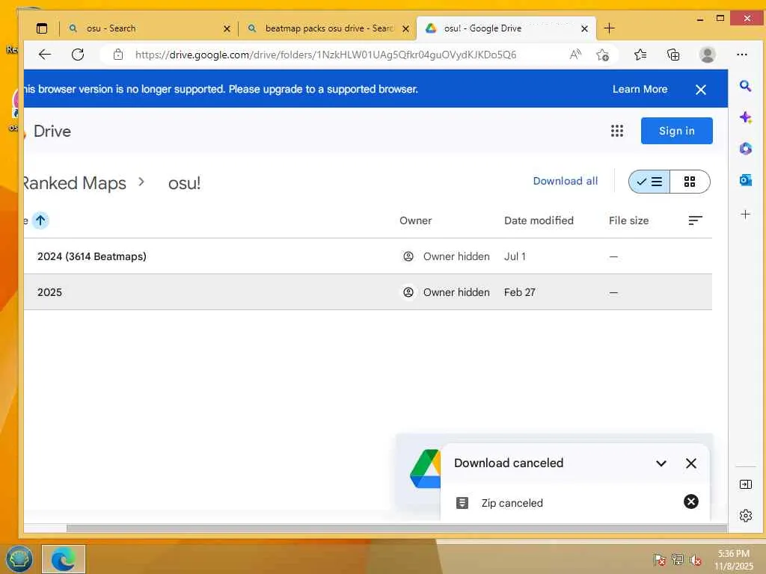The image size is (766, 574).
Task: Open the sort options icon next to File size
Action: [695, 220]
